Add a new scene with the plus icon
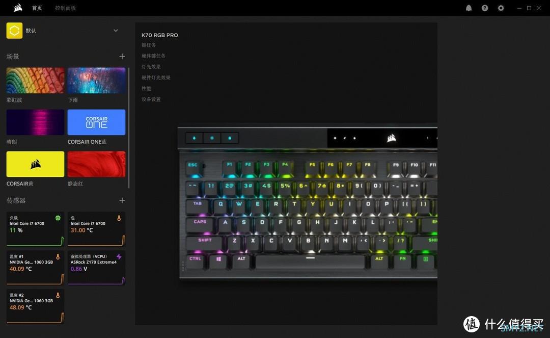Image resolution: width=550 pixels, height=338 pixels. 122,56
